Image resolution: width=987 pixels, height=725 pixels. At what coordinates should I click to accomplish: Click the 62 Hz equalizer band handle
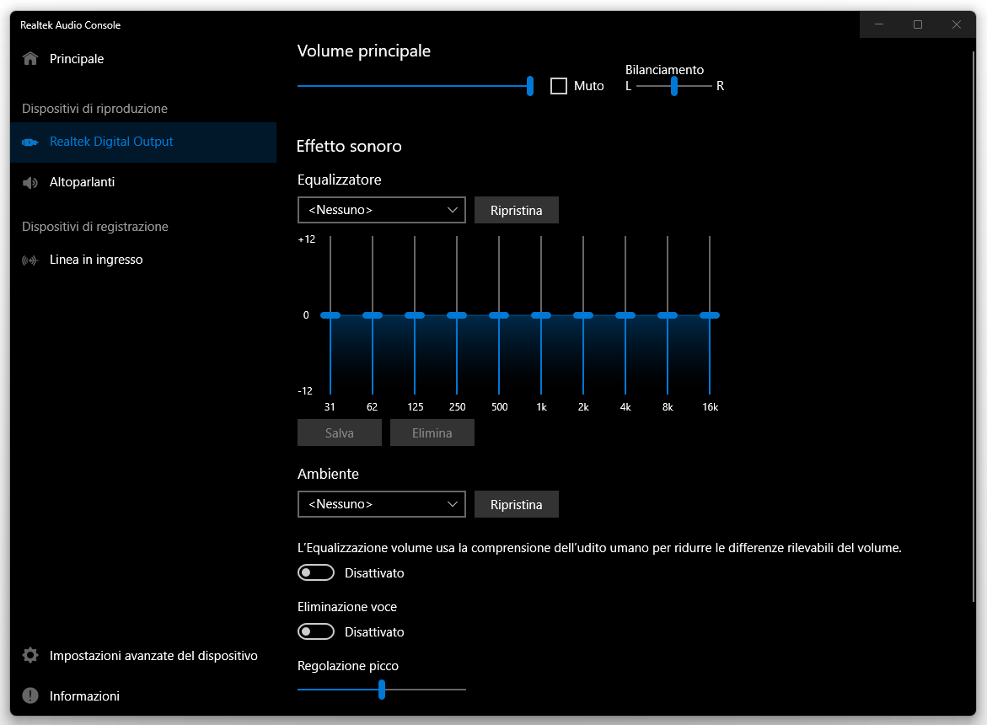pyautogui.click(x=373, y=315)
